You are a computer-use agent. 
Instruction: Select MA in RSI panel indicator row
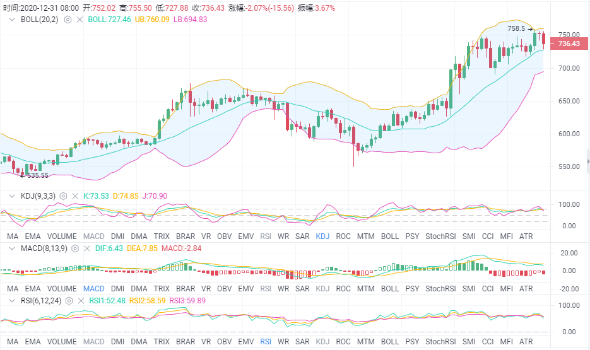coord(13,341)
